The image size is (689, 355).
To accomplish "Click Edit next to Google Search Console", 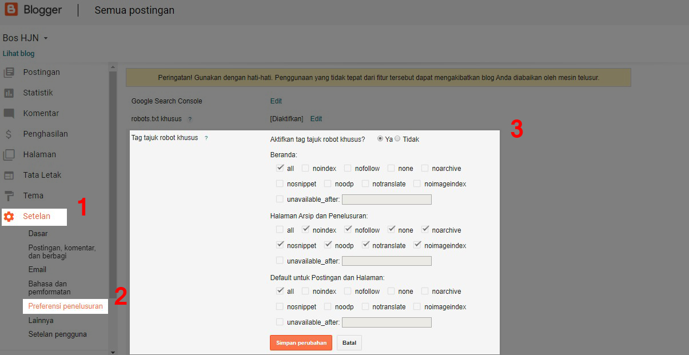I will (276, 101).
